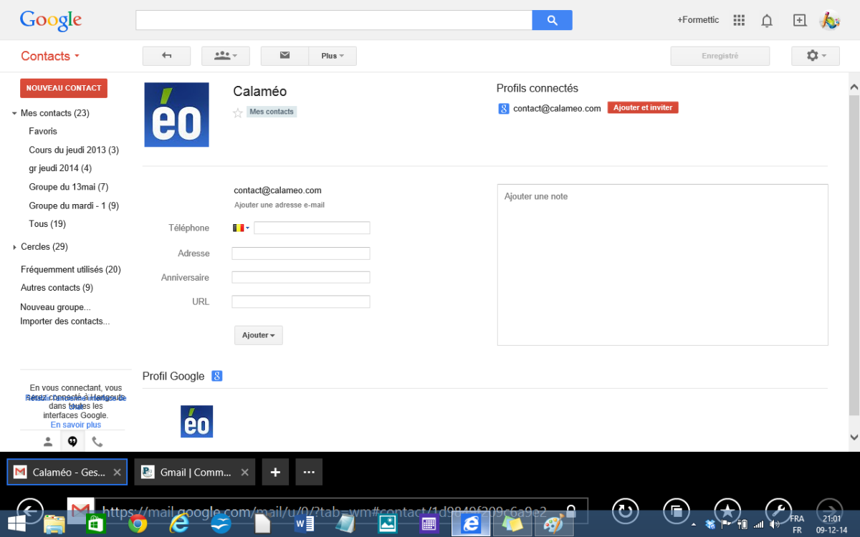
Task: Star the Calaméo contact
Action: [x=238, y=112]
